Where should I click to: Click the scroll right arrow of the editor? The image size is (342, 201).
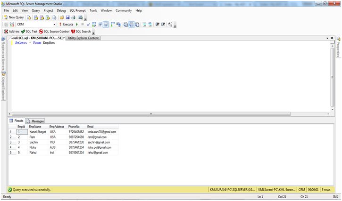[328, 114]
